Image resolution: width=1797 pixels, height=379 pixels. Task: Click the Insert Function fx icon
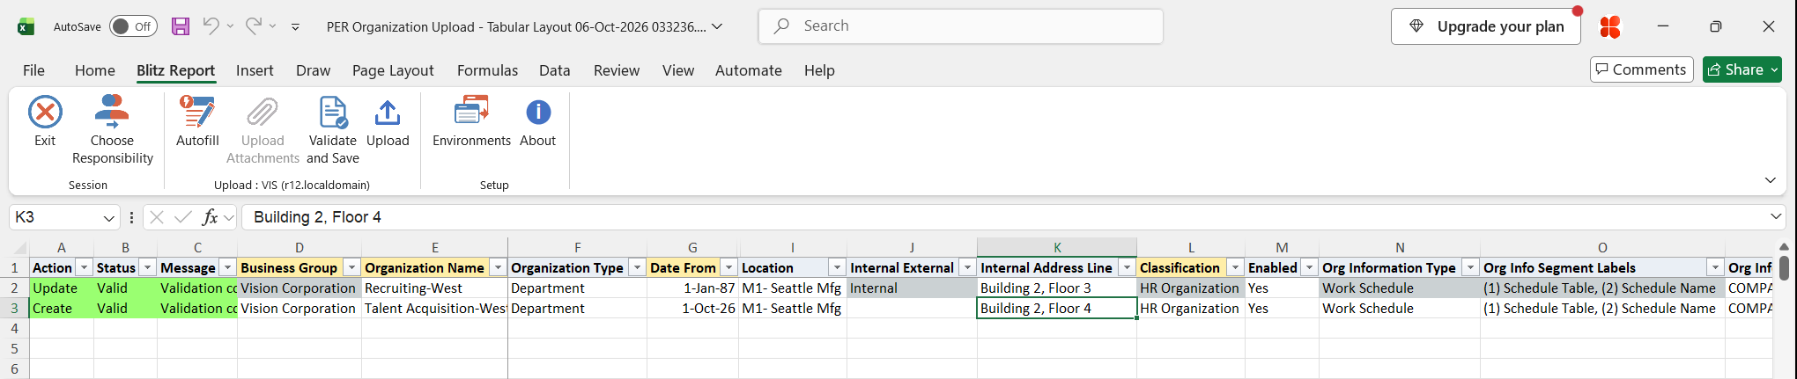point(210,217)
